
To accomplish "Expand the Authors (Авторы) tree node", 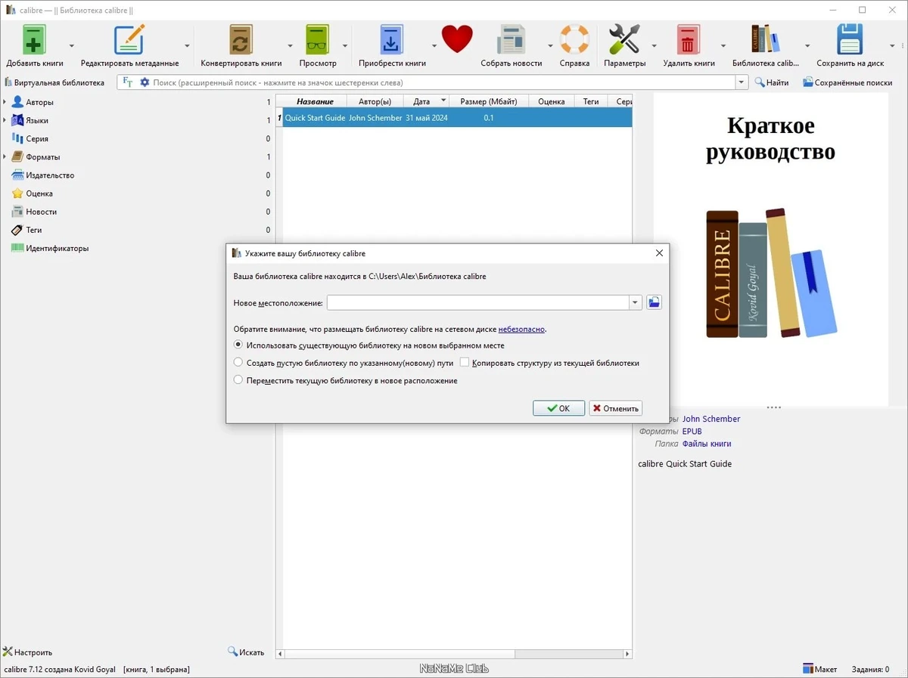I will pos(5,102).
